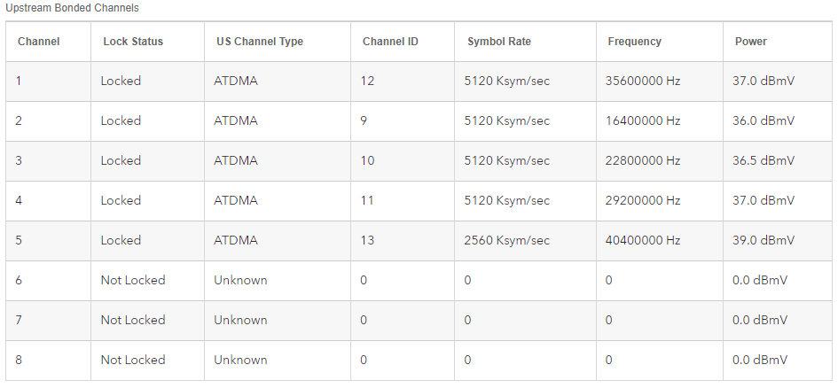Select Channel ID 10 cell
The height and width of the screenshot is (388, 838).
(x=367, y=161)
